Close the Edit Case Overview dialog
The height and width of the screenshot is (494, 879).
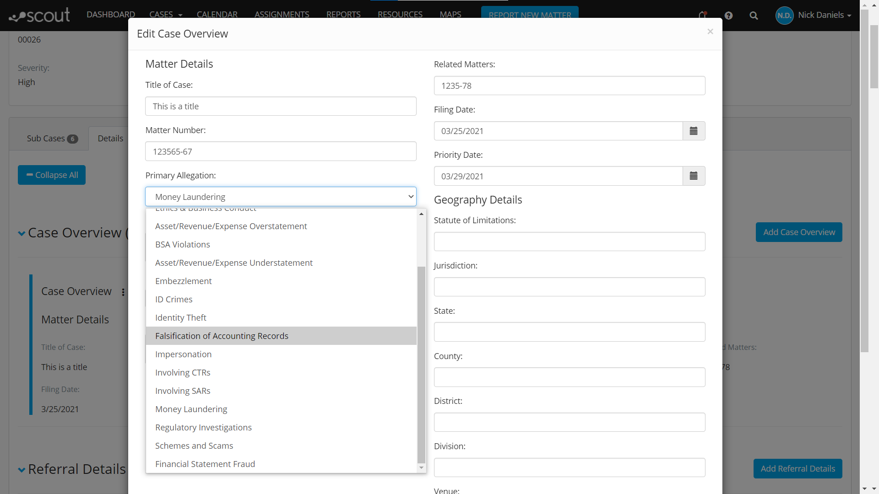click(710, 32)
